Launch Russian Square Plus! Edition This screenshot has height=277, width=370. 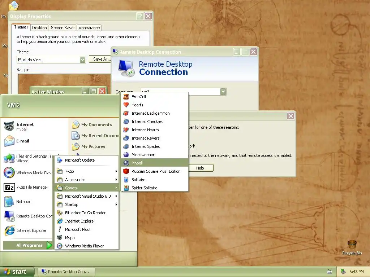155,171
